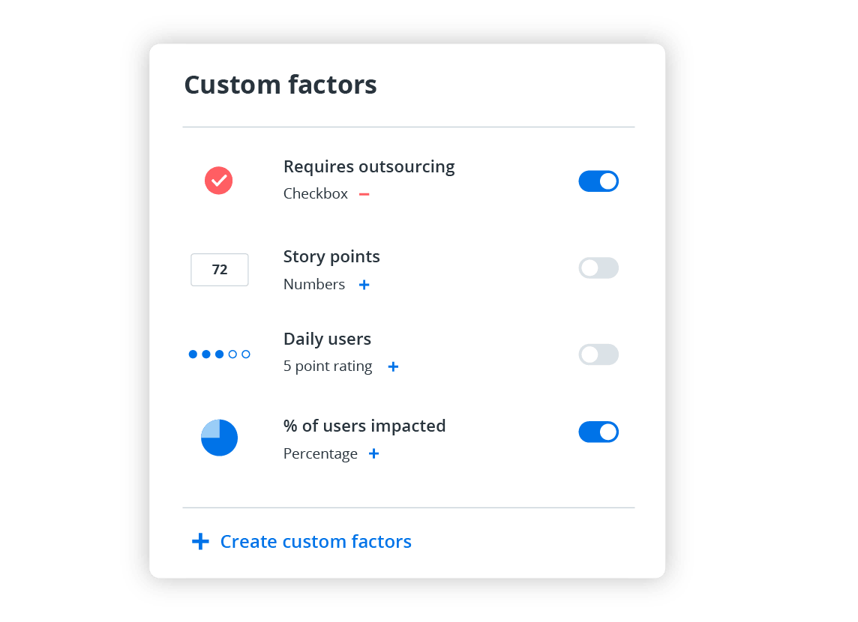This screenshot has height=622, width=858.
Task: Turn on the Daily users toggle
Action: (x=598, y=354)
